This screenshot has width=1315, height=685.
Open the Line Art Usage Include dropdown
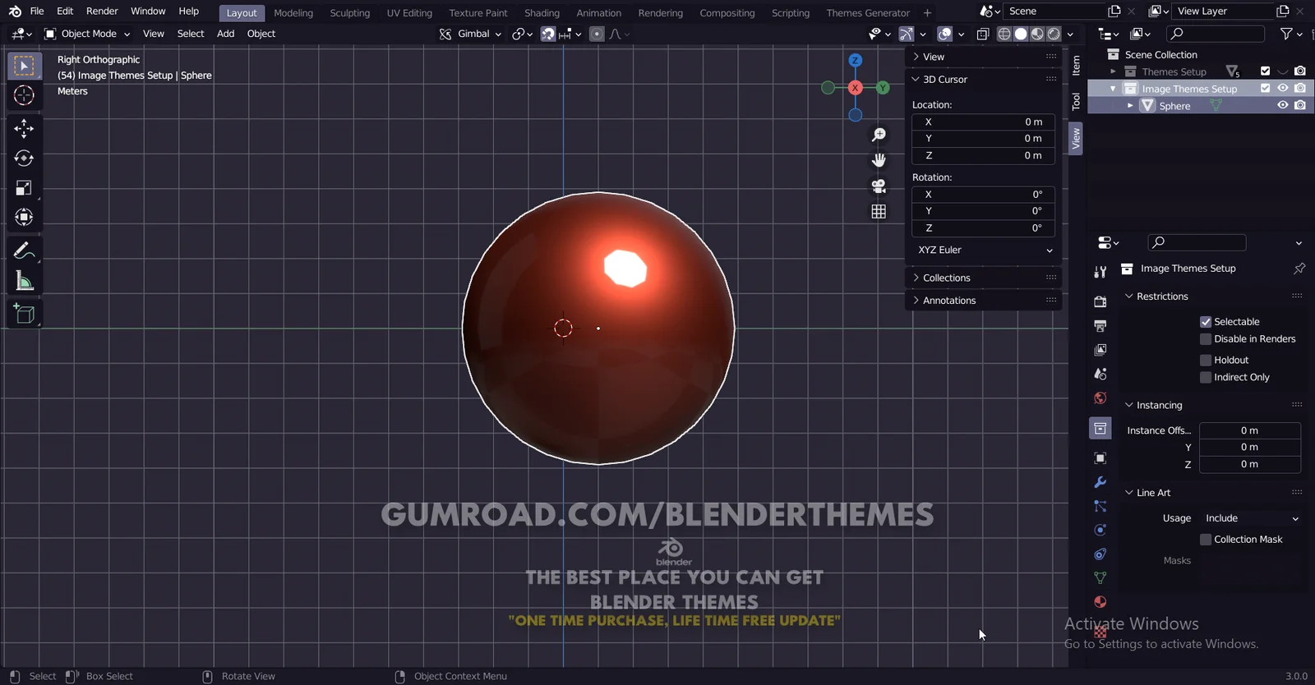coord(1251,518)
